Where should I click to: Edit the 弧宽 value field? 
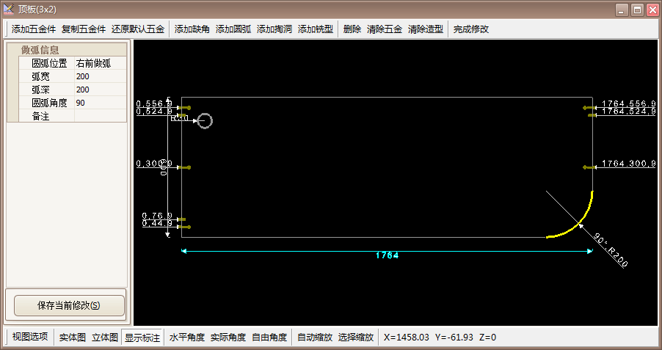pos(100,76)
